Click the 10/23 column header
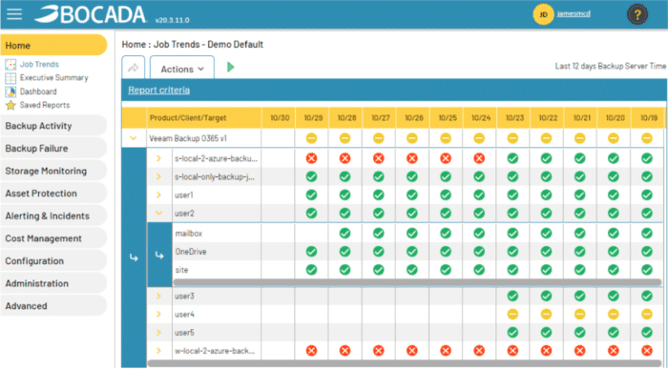Viewport: 668px width, 369px height. (x=514, y=118)
